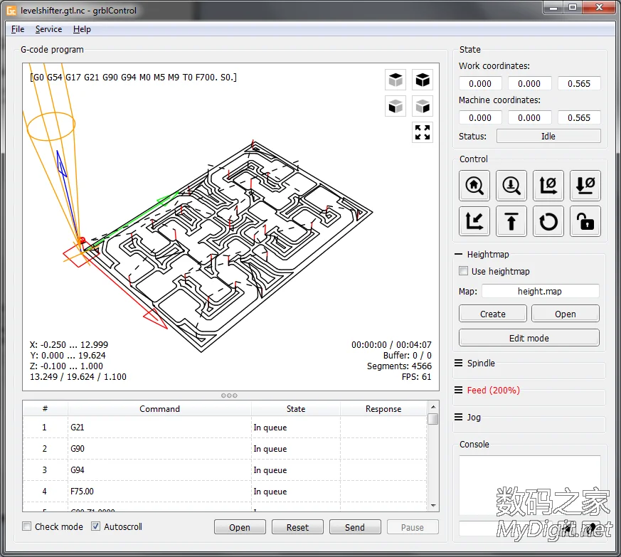The height and width of the screenshot is (557, 621).
Task: Disable Autoscroll in the command table
Action: (95, 526)
